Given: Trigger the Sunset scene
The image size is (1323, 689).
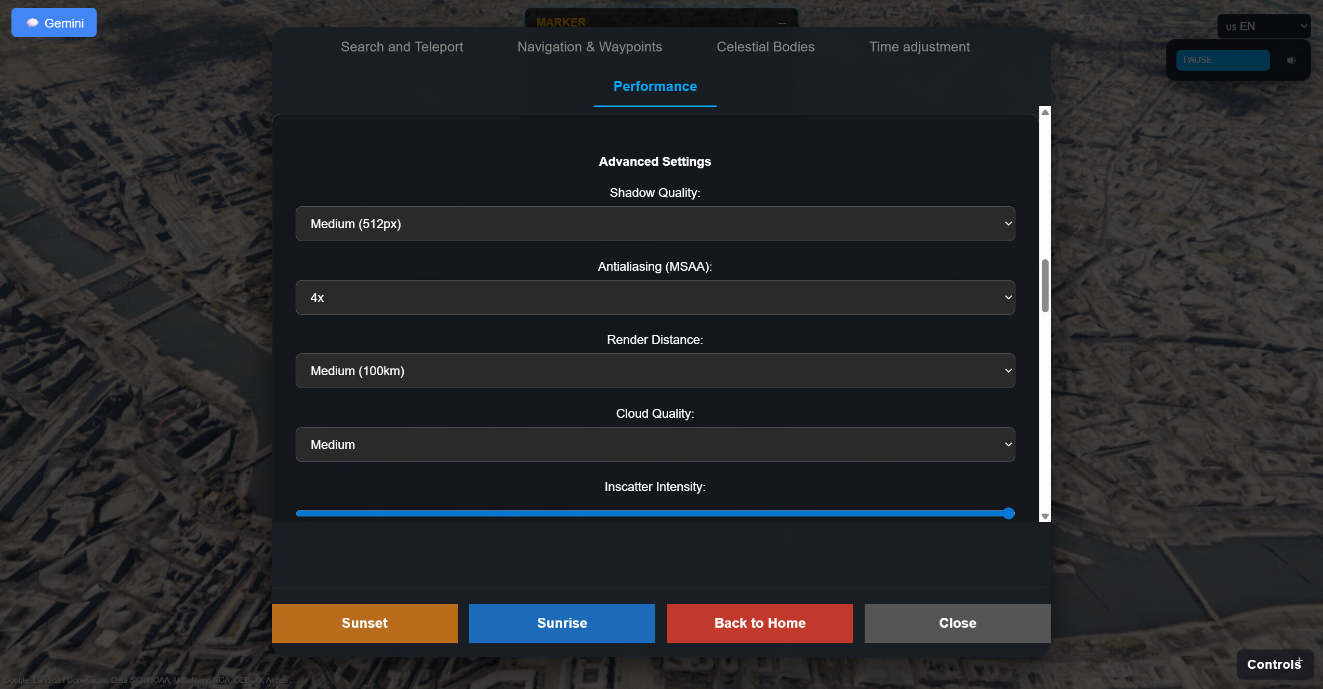Looking at the screenshot, I should pyautogui.click(x=364, y=623).
